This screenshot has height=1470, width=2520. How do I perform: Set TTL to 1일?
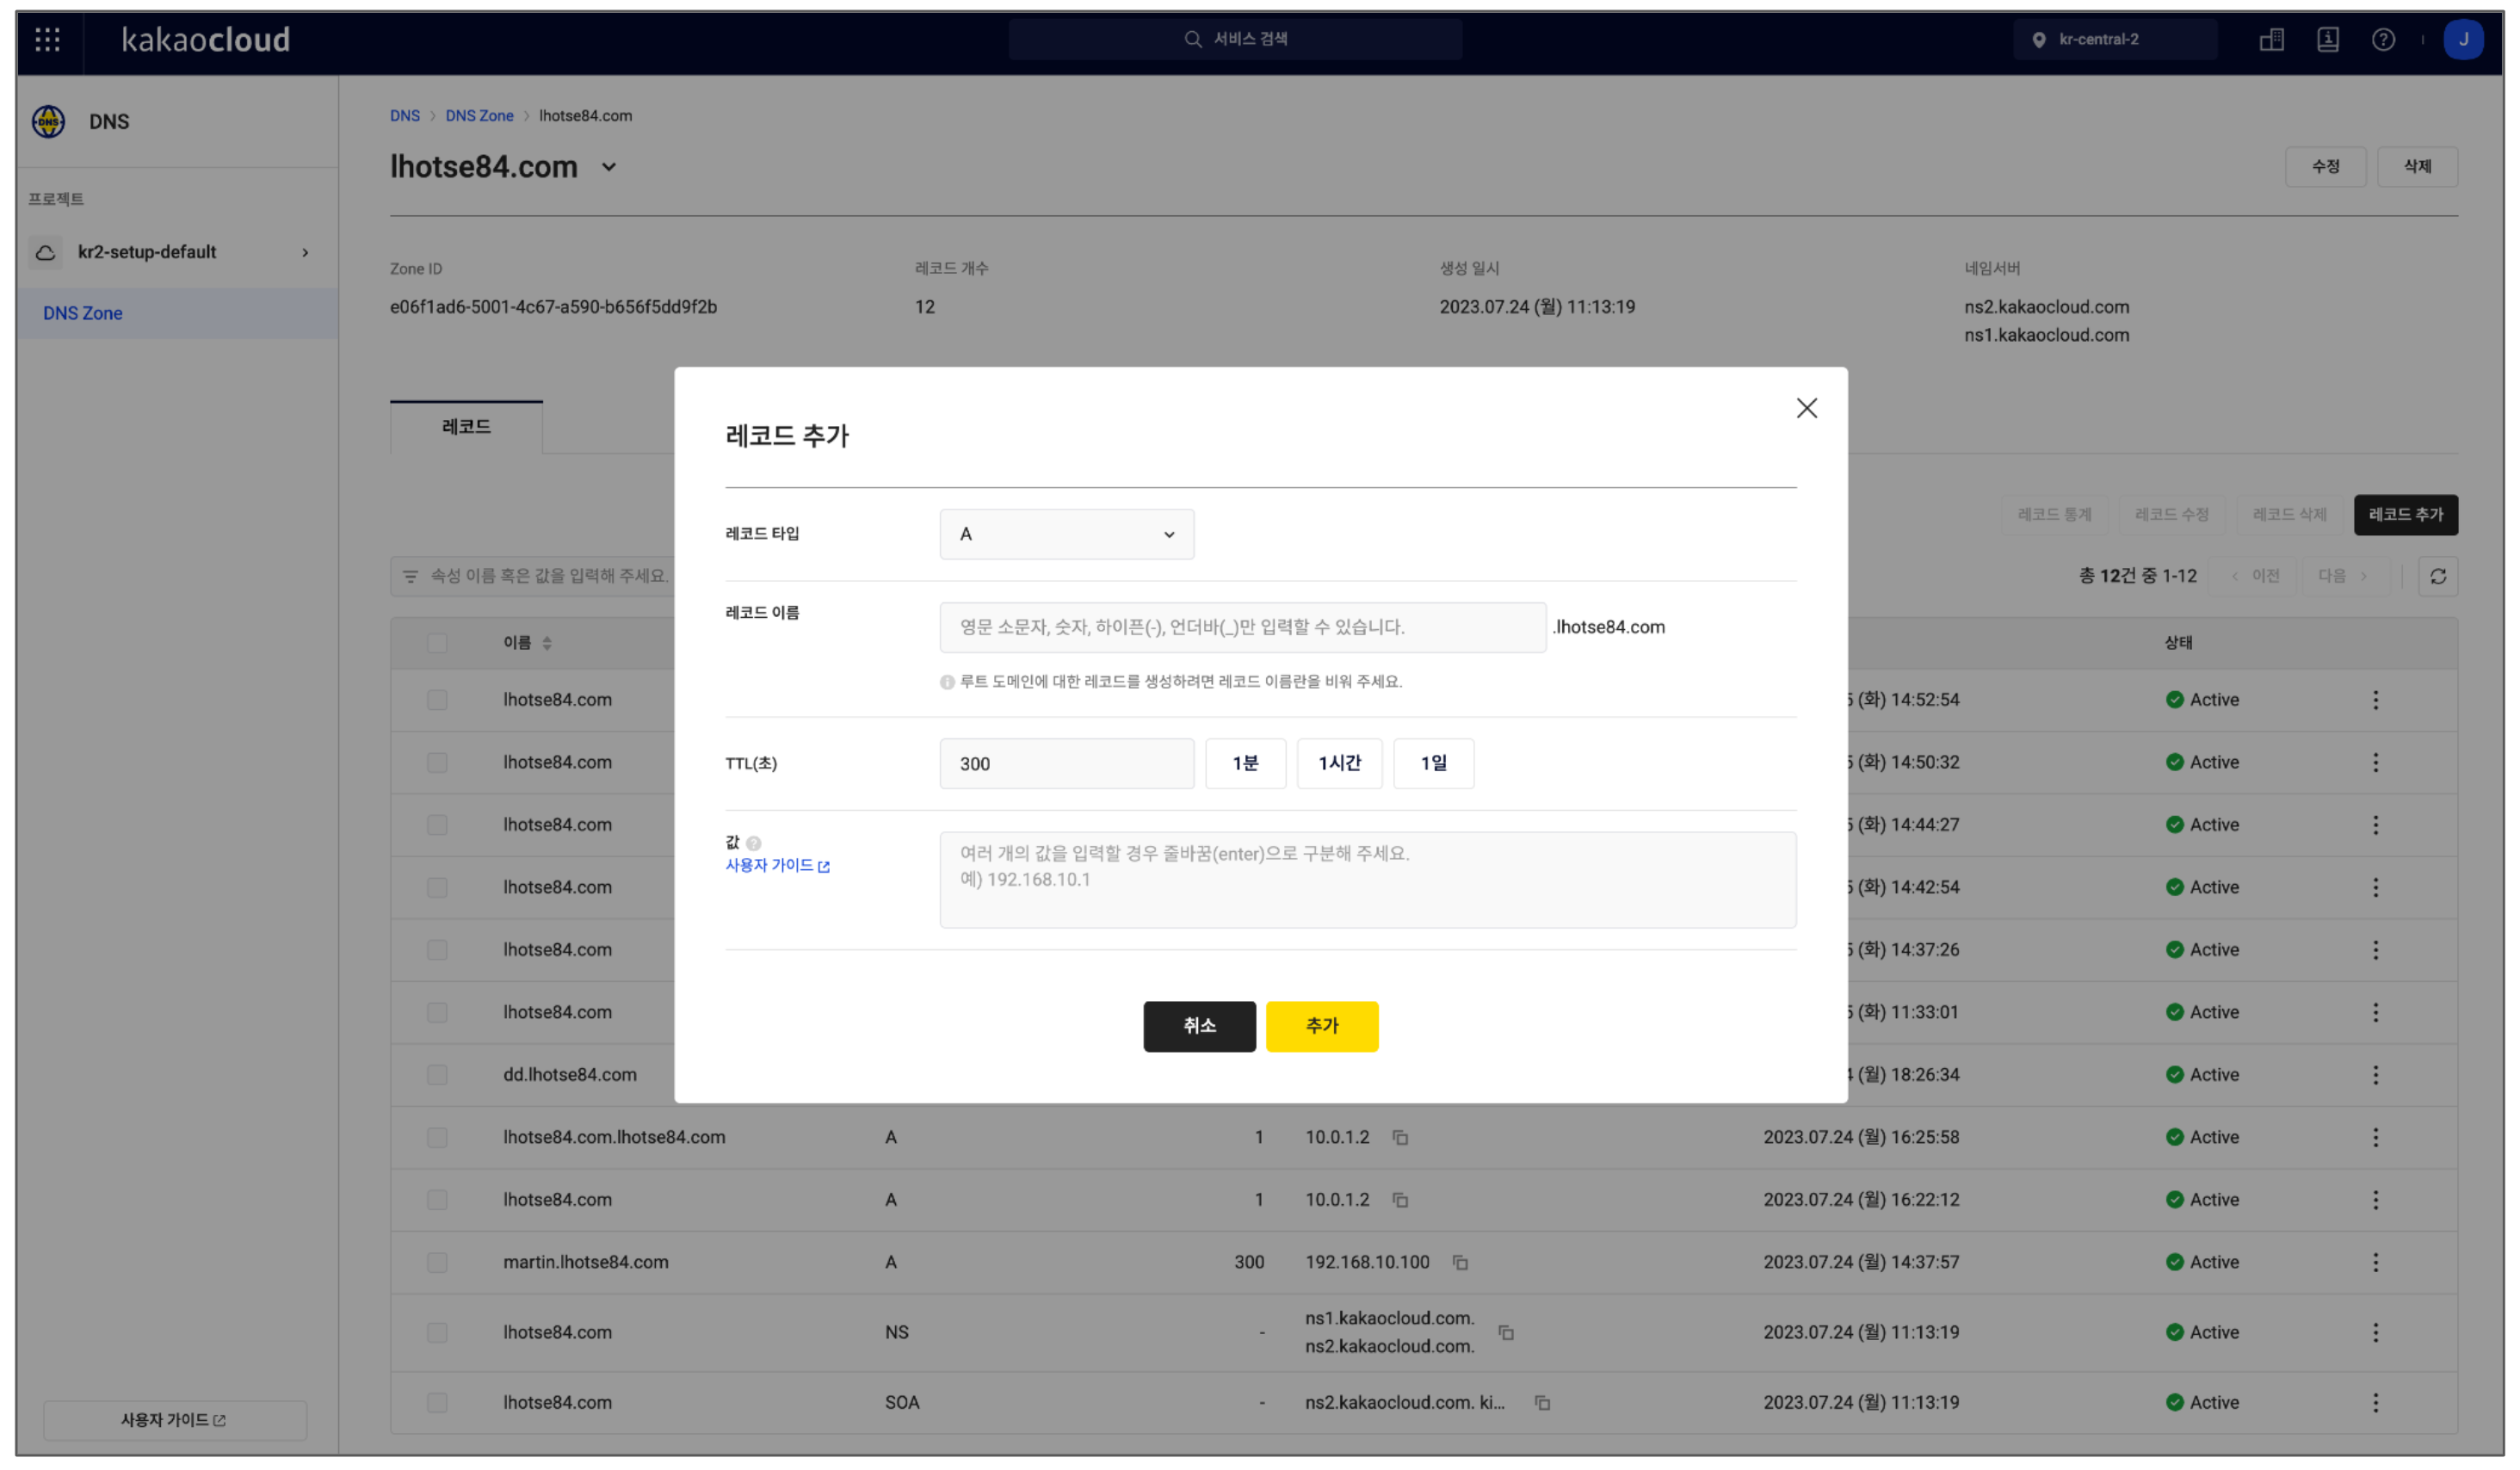(x=1433, y=764)
